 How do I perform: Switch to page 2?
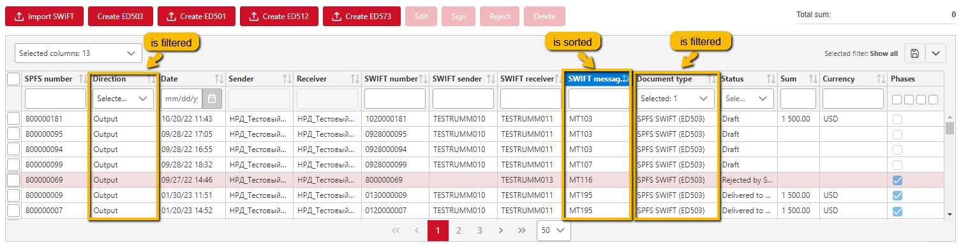pyautogui.click(x=459, y=230)
